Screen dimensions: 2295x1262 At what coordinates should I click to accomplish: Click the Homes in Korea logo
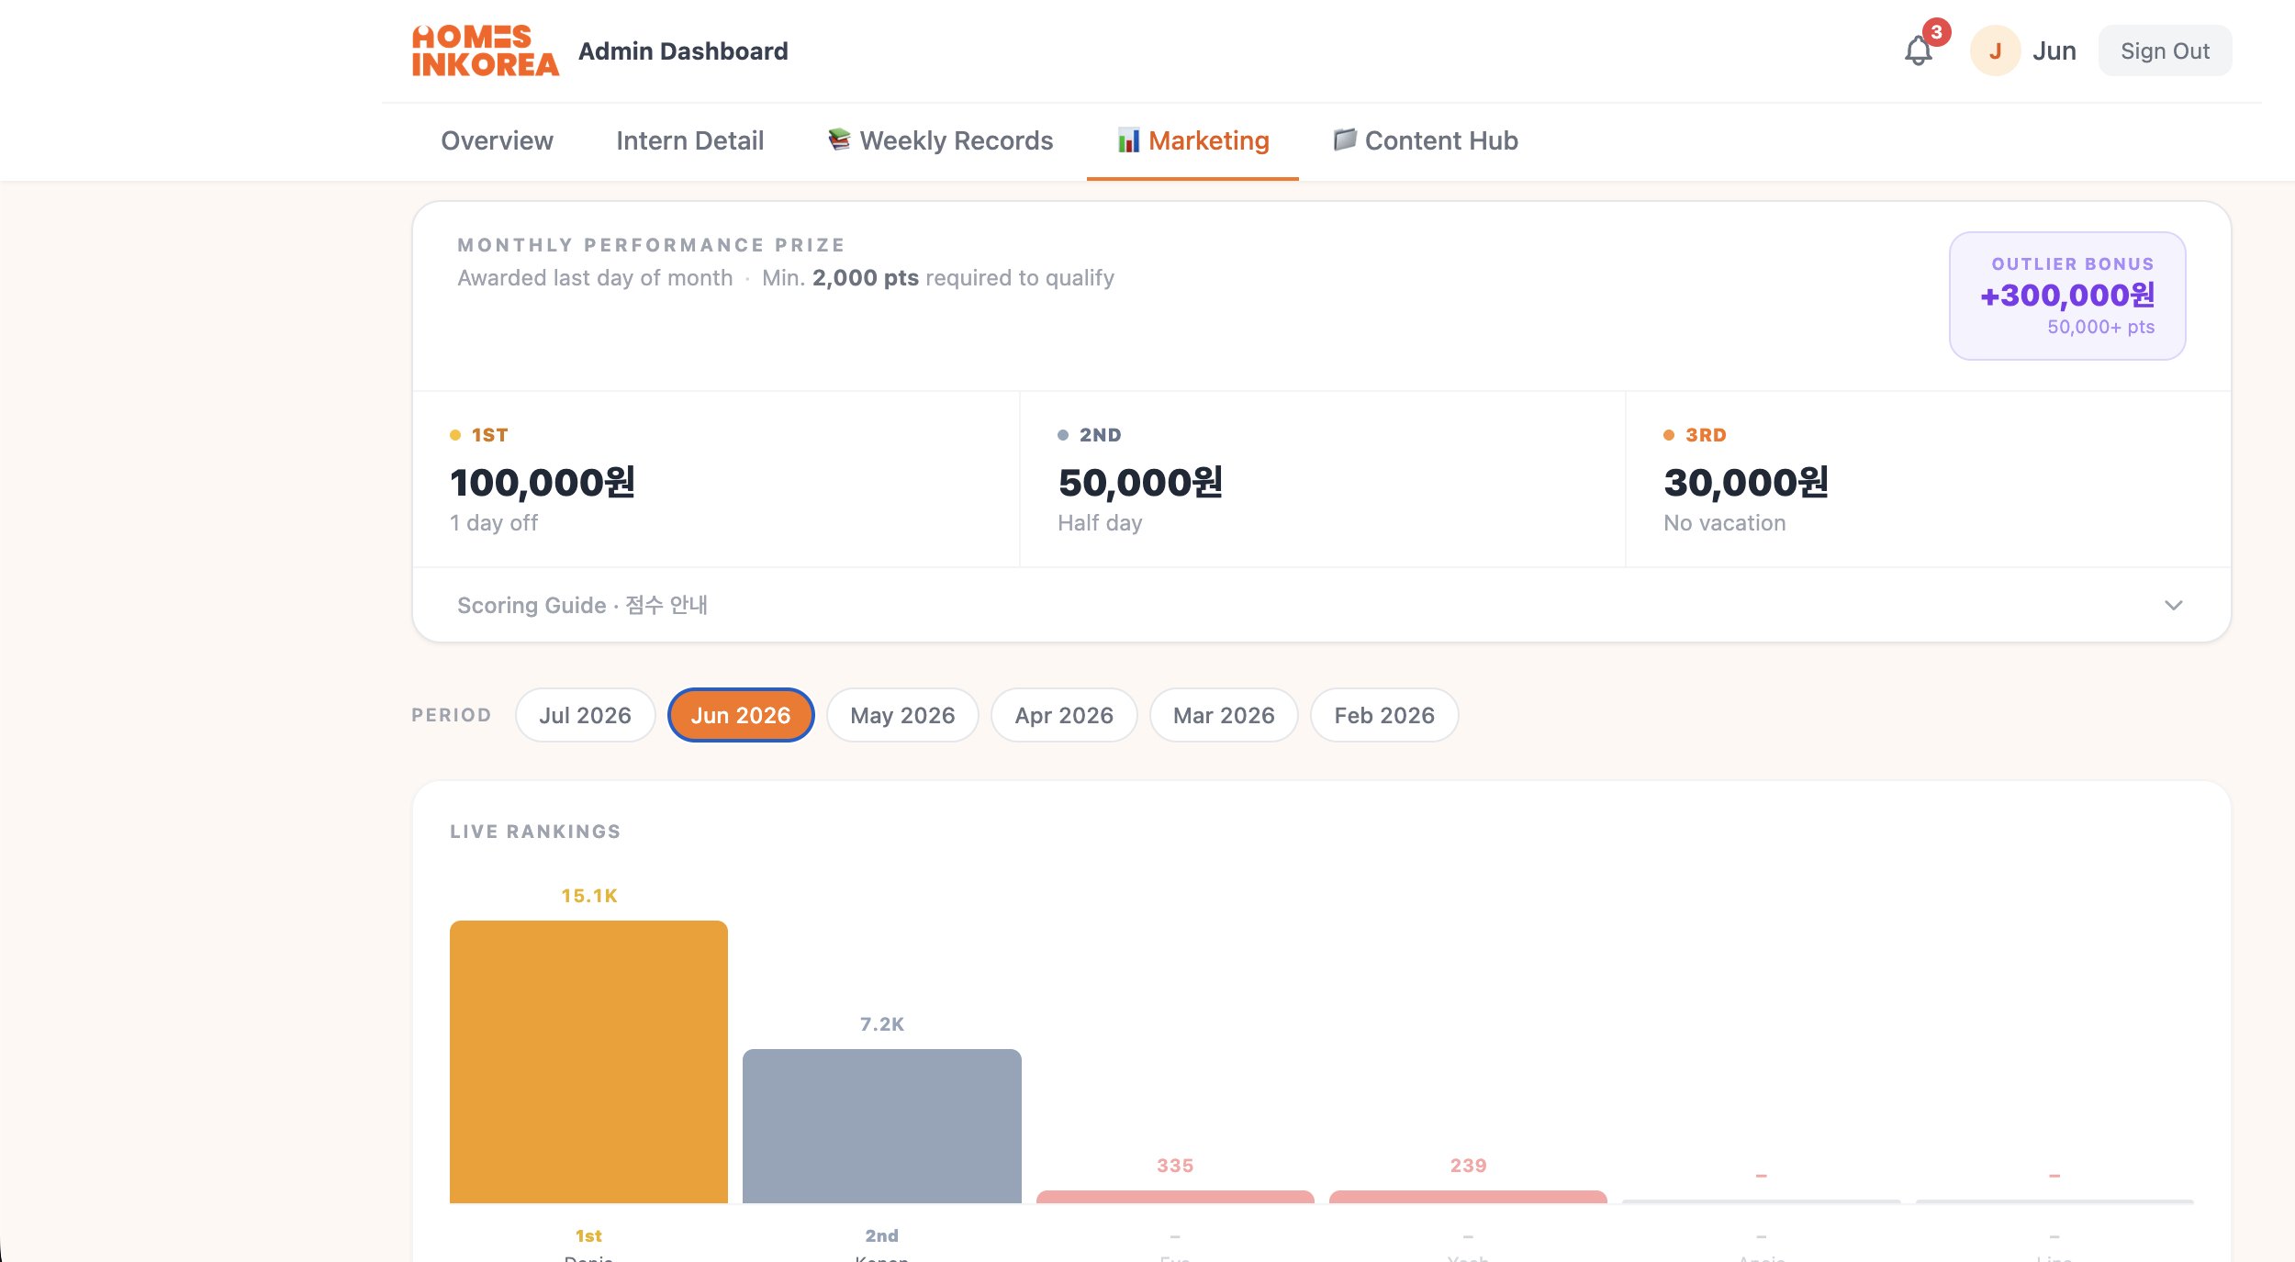(x=485, y=50)
